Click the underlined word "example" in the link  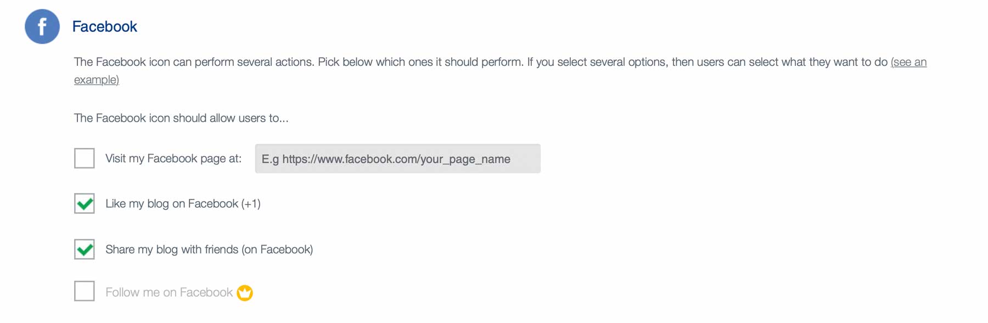94,79
